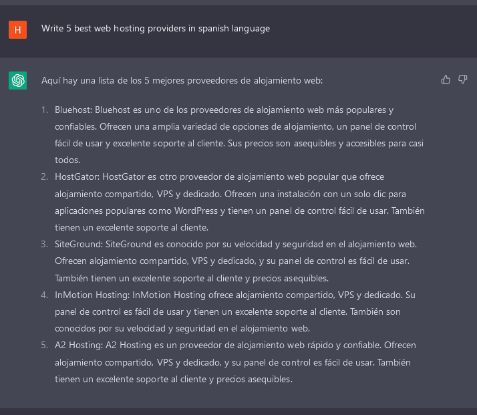This screenshot has width=477, height=415.
Task: Click the green ChatGPT logo avatar
Action: click(x=17, y=81)
